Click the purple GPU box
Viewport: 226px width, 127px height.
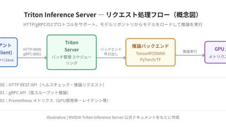pos(215,52)
